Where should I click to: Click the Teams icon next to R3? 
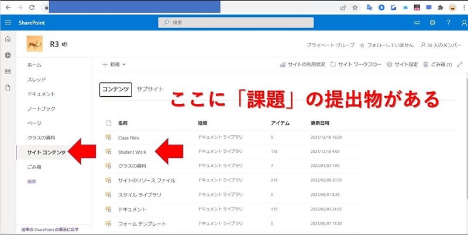(64, 44)
